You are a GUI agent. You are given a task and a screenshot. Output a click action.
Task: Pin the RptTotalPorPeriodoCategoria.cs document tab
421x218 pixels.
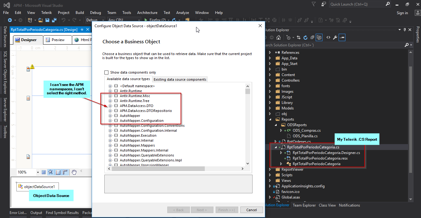(82, 30)
